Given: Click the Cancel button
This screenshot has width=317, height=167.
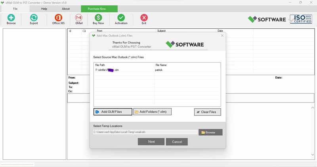Looking at the screenshot, I should coord(177,142).
